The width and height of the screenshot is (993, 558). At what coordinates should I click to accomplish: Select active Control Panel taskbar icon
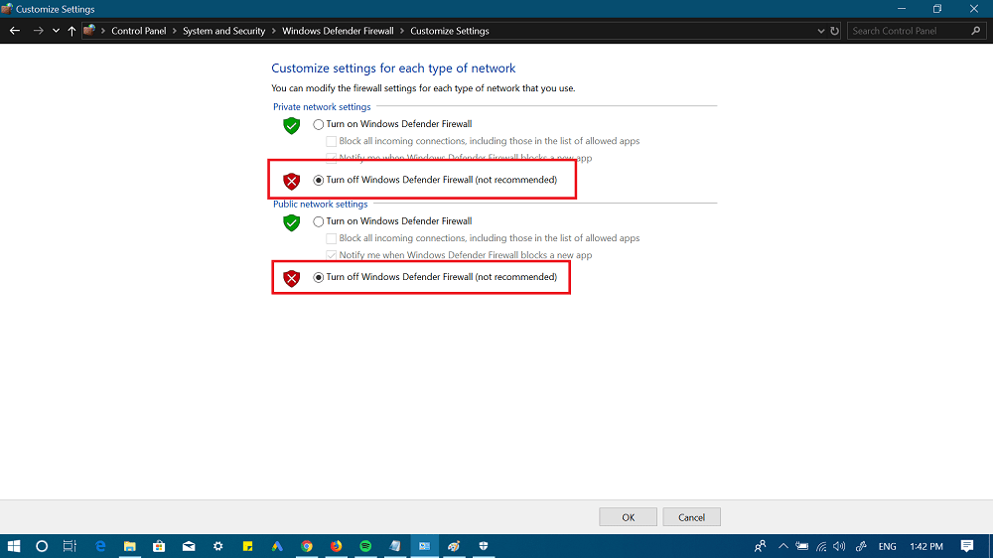click(x=424, y=546)
